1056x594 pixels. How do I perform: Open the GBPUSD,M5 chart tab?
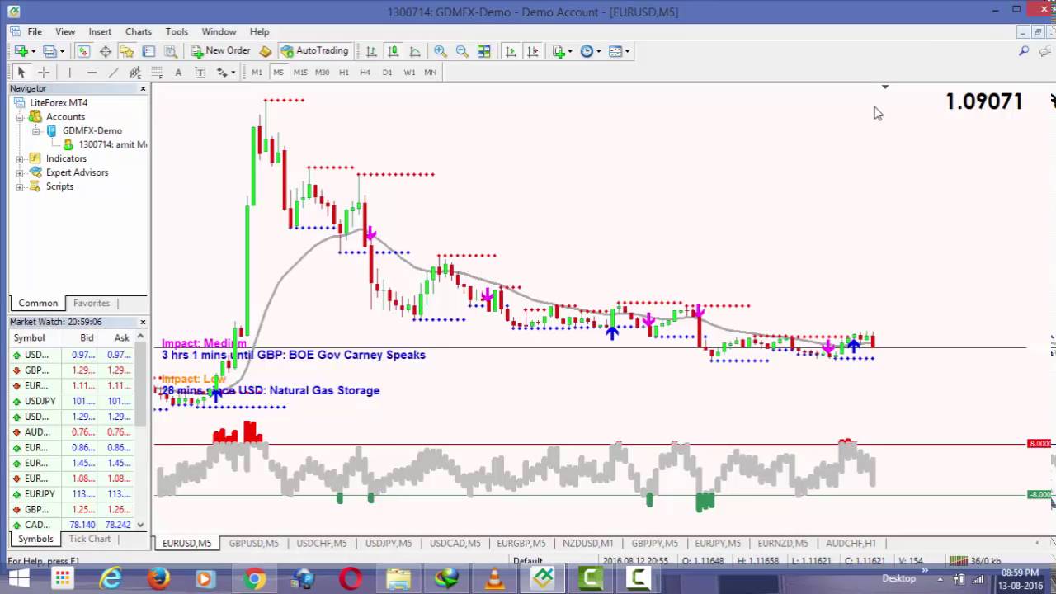pos(253,543)
